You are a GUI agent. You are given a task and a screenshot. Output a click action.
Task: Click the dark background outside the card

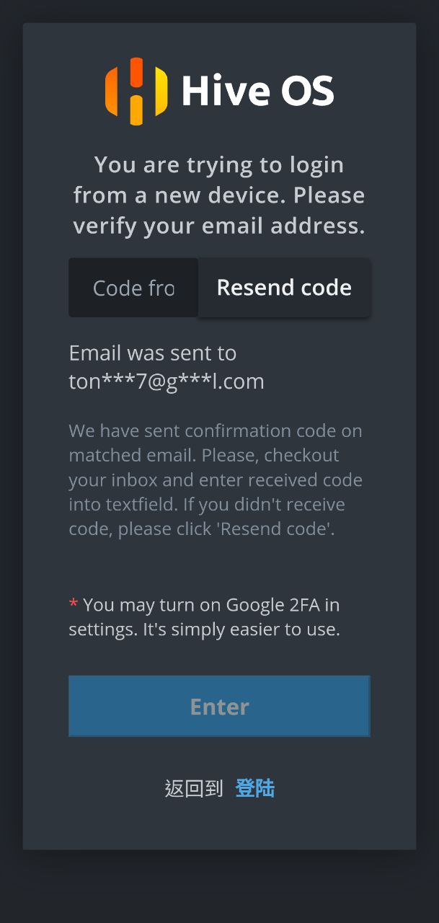[219, 887]
